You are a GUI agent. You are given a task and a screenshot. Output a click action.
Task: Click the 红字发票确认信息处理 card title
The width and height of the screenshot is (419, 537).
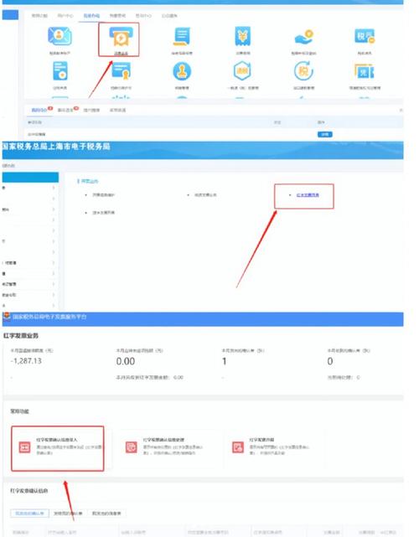(163, 440)
